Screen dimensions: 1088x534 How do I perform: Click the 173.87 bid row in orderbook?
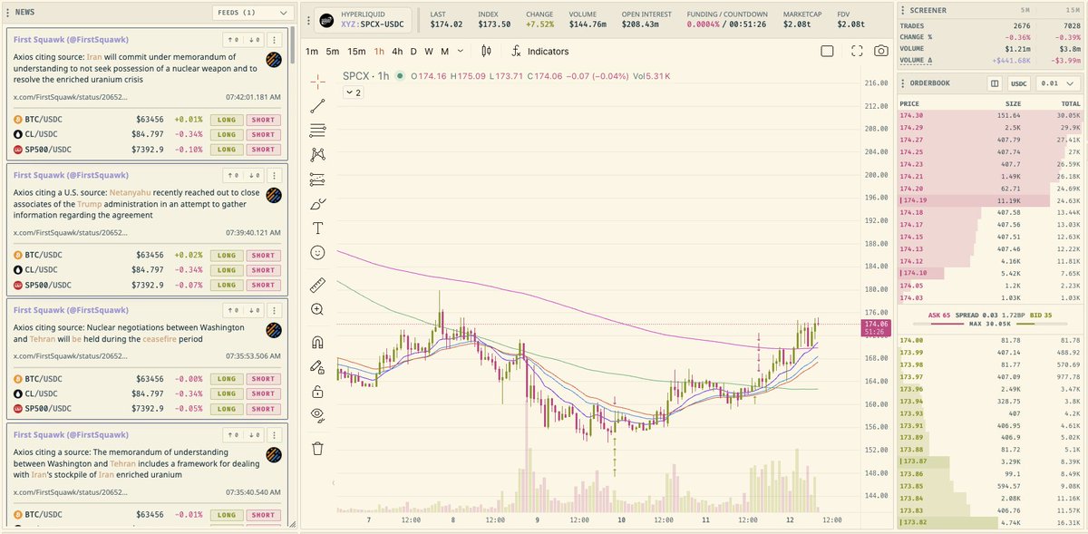click(990, 461)
